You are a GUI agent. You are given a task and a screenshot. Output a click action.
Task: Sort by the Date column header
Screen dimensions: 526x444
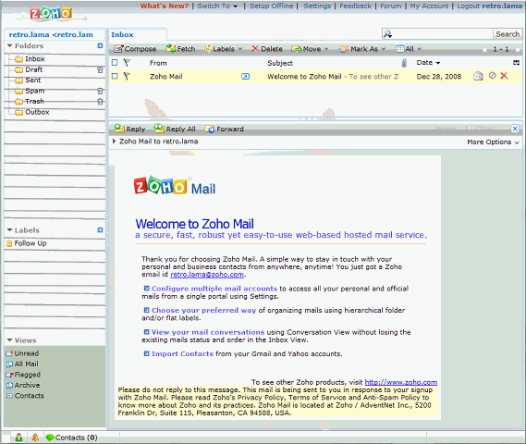click(x=428, y=62)
